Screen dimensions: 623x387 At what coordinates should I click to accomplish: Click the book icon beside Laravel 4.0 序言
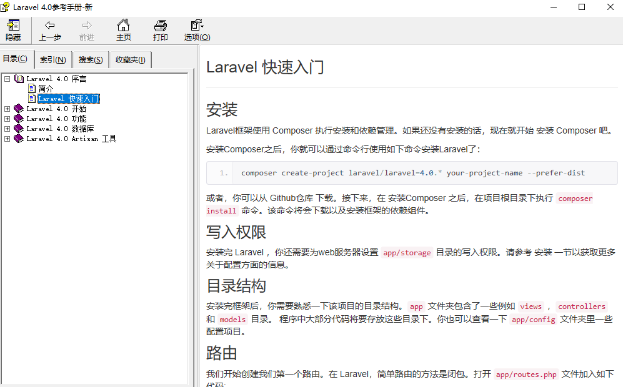[x=19, y=79]
